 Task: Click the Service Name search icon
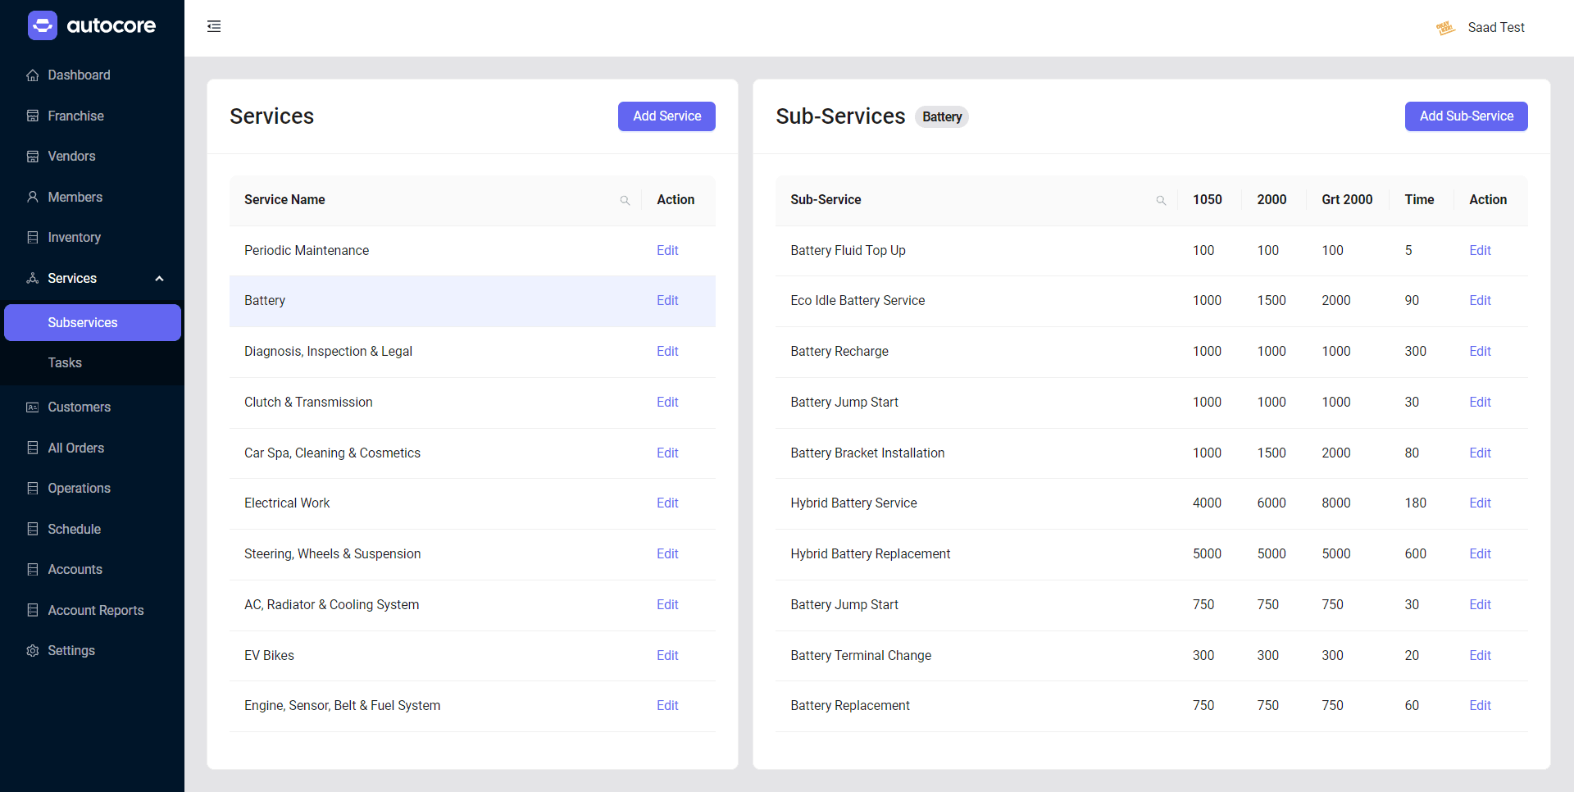(x=625, y=200)
